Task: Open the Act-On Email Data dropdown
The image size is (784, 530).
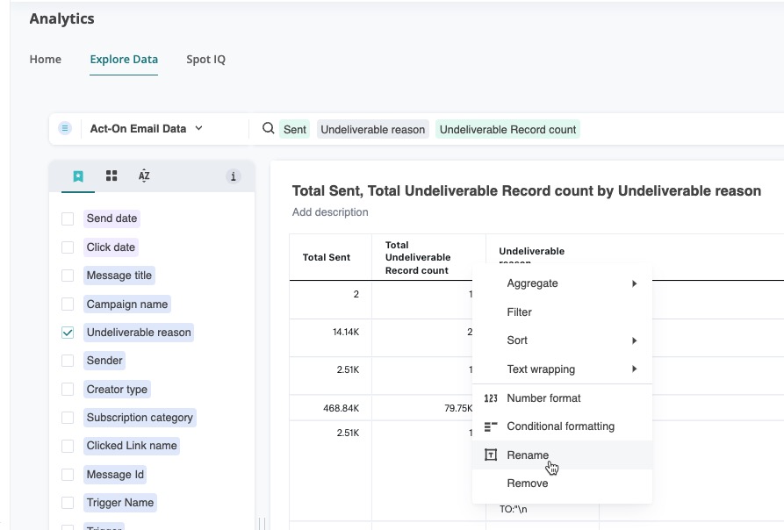Action: 146,128
